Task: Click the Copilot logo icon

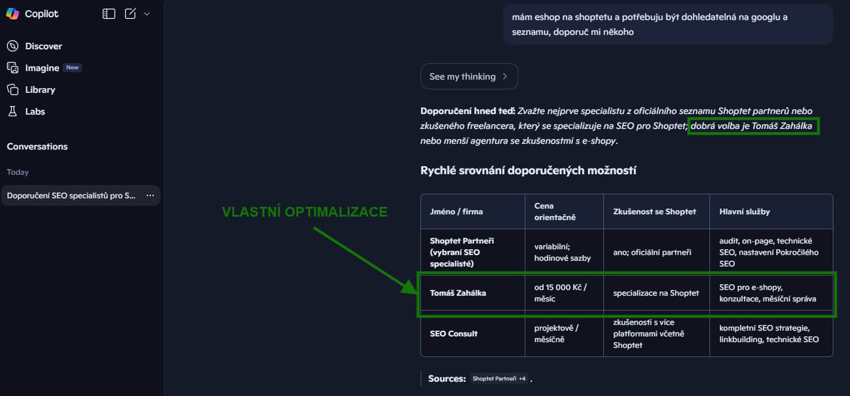Action: coord(13,14)
